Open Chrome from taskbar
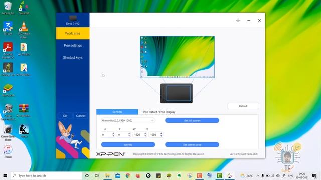The image size is (321, 180). (x=128, y=175)
